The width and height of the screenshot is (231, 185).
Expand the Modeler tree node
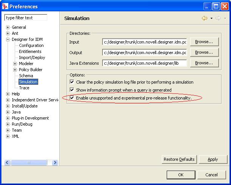[x=15, y=64]
